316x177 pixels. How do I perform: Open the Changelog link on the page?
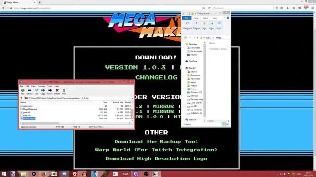pyautogui.click(x=157, y=77)
